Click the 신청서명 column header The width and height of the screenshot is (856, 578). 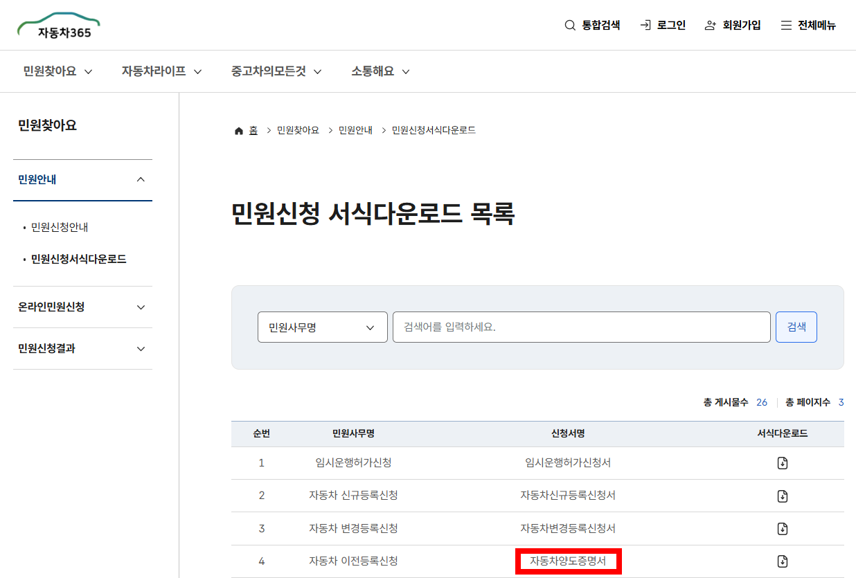click(568, 434)
